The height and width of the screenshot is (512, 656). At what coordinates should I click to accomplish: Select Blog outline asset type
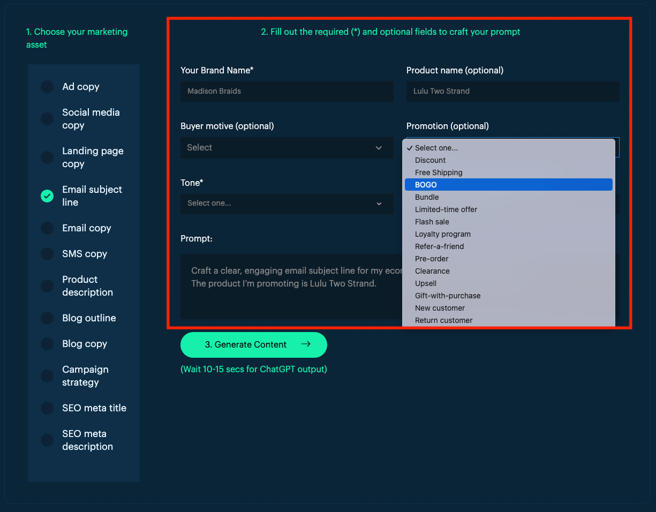tap(89, 318)
